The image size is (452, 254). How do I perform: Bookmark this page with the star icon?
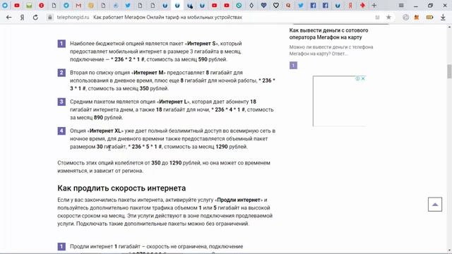pos(388,17)
